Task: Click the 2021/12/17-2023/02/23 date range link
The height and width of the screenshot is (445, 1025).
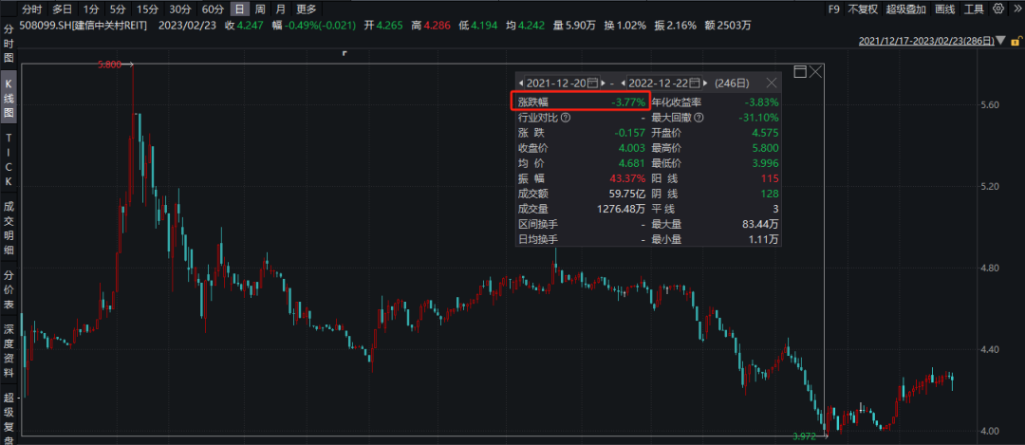Action: pos(925,41)
